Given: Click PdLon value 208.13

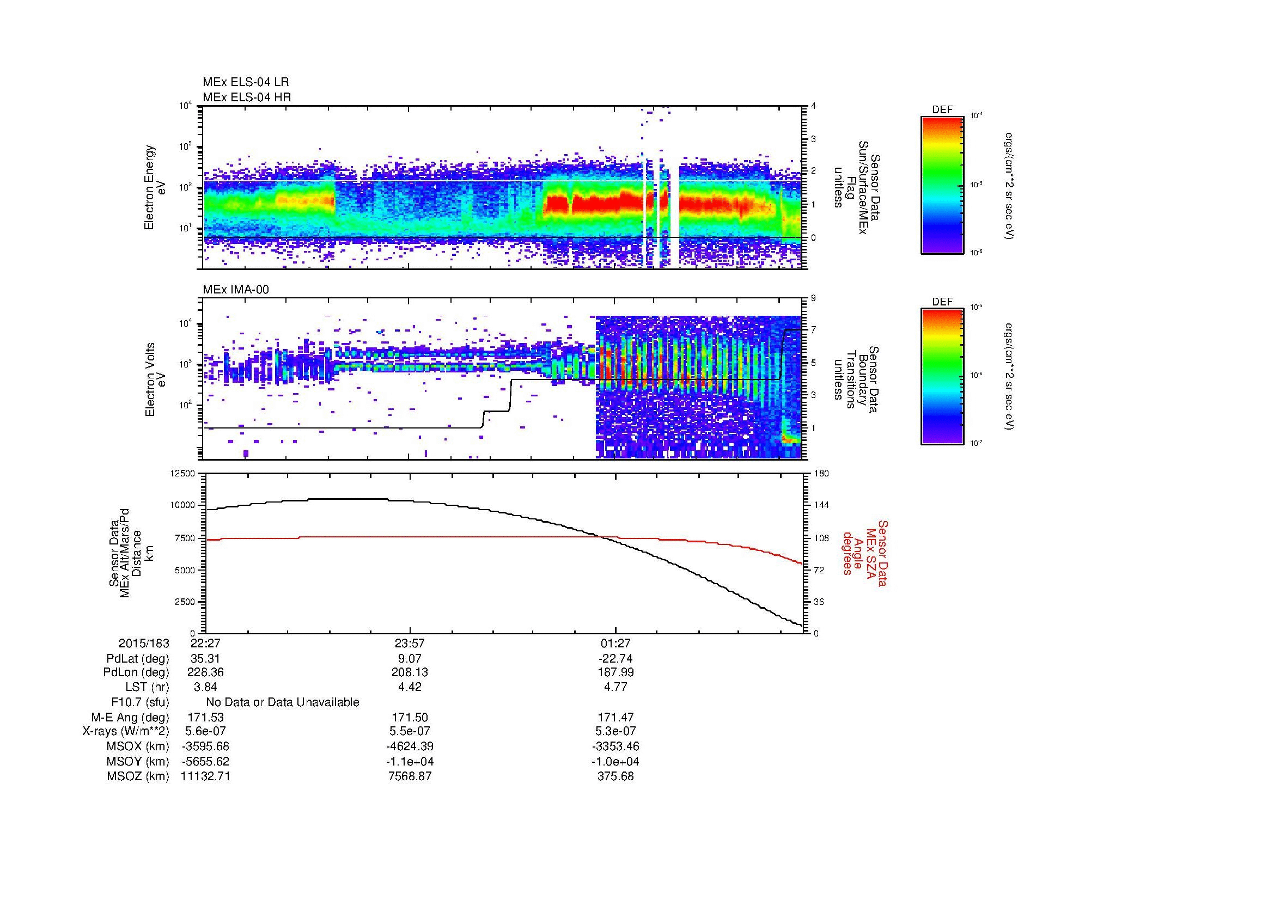Looking at the screenshot, I should 410,672.
